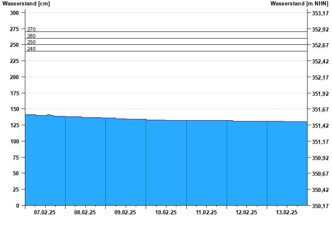The height and width of the screenshot is (228, 332).
Task: Click the 351,17 value on right axis
Action: (x=320, y=142)
